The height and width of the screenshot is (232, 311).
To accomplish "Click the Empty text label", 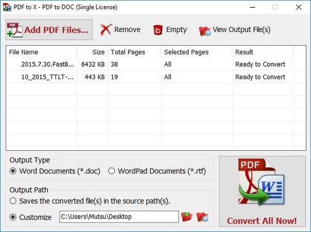I will coord(177,30).
